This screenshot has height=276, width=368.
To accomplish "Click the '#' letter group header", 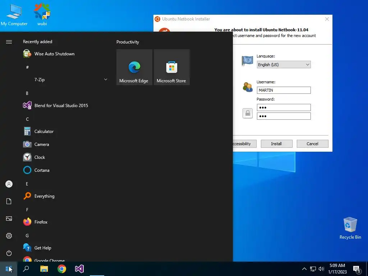I will pos(27,67).
